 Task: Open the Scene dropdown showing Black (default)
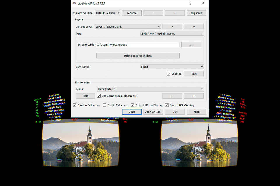150,89
